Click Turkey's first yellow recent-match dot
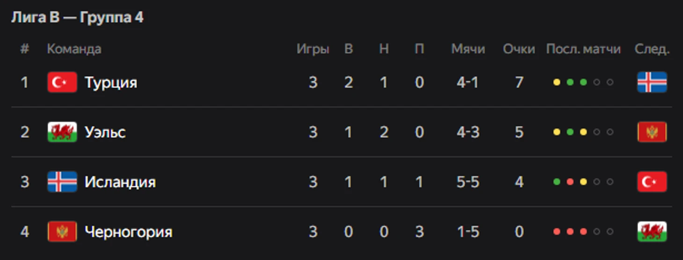Image resolution: width=683 pixels, height=260 pixels. tap(557, 83)
